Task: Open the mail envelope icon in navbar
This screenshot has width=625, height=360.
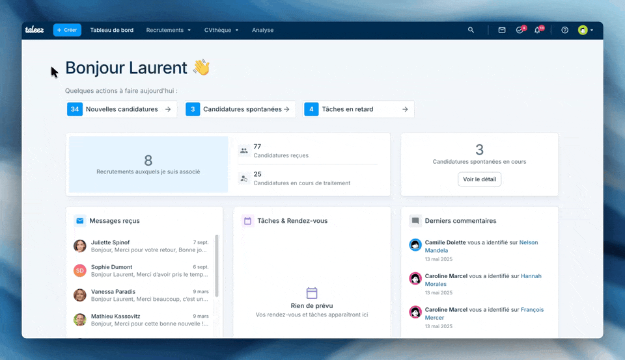Action: 502,30
